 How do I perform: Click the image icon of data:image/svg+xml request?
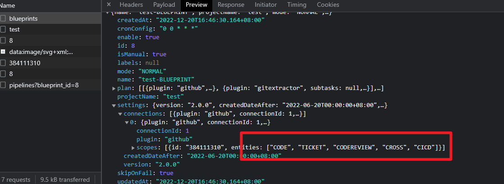[x=3, y=52]
